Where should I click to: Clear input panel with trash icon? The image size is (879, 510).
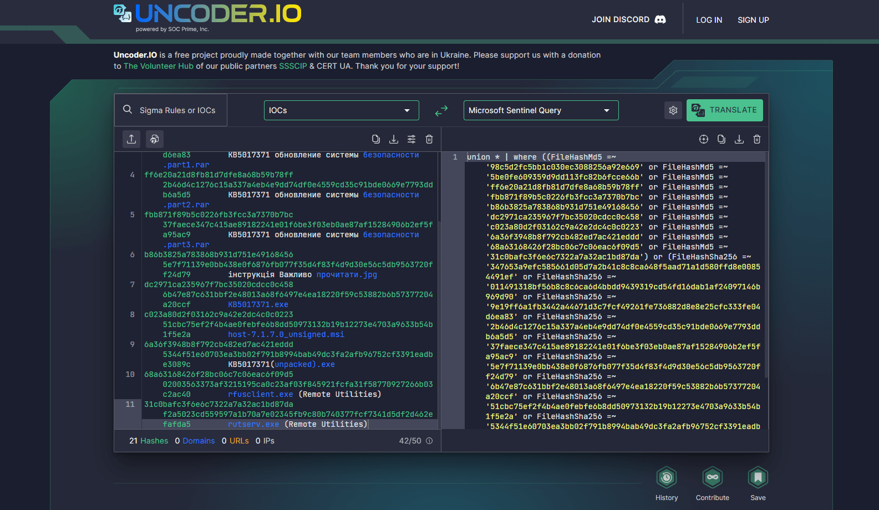[x=429, y=139]
